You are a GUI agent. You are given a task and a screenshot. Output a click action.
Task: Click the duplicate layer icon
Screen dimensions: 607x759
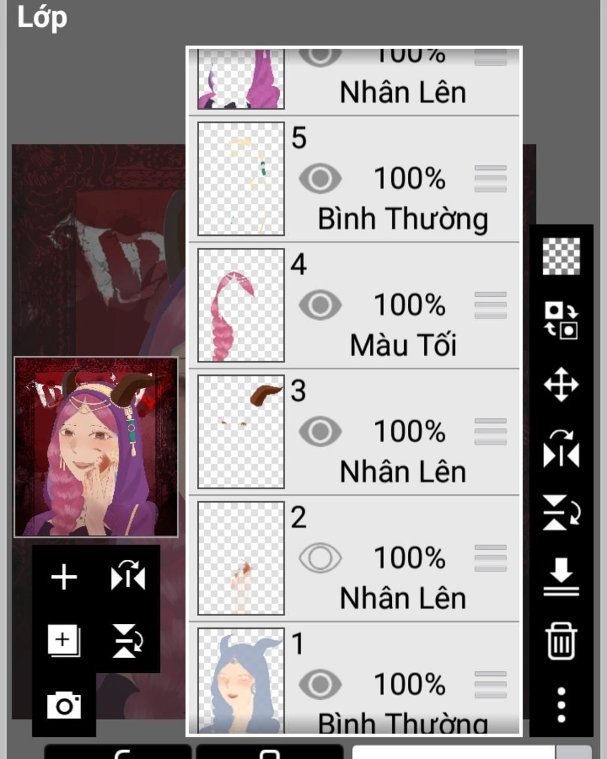[64, 641]
